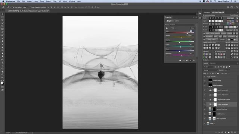Hide the Curves Adjustment layer
239x134 pixels.
205,95
